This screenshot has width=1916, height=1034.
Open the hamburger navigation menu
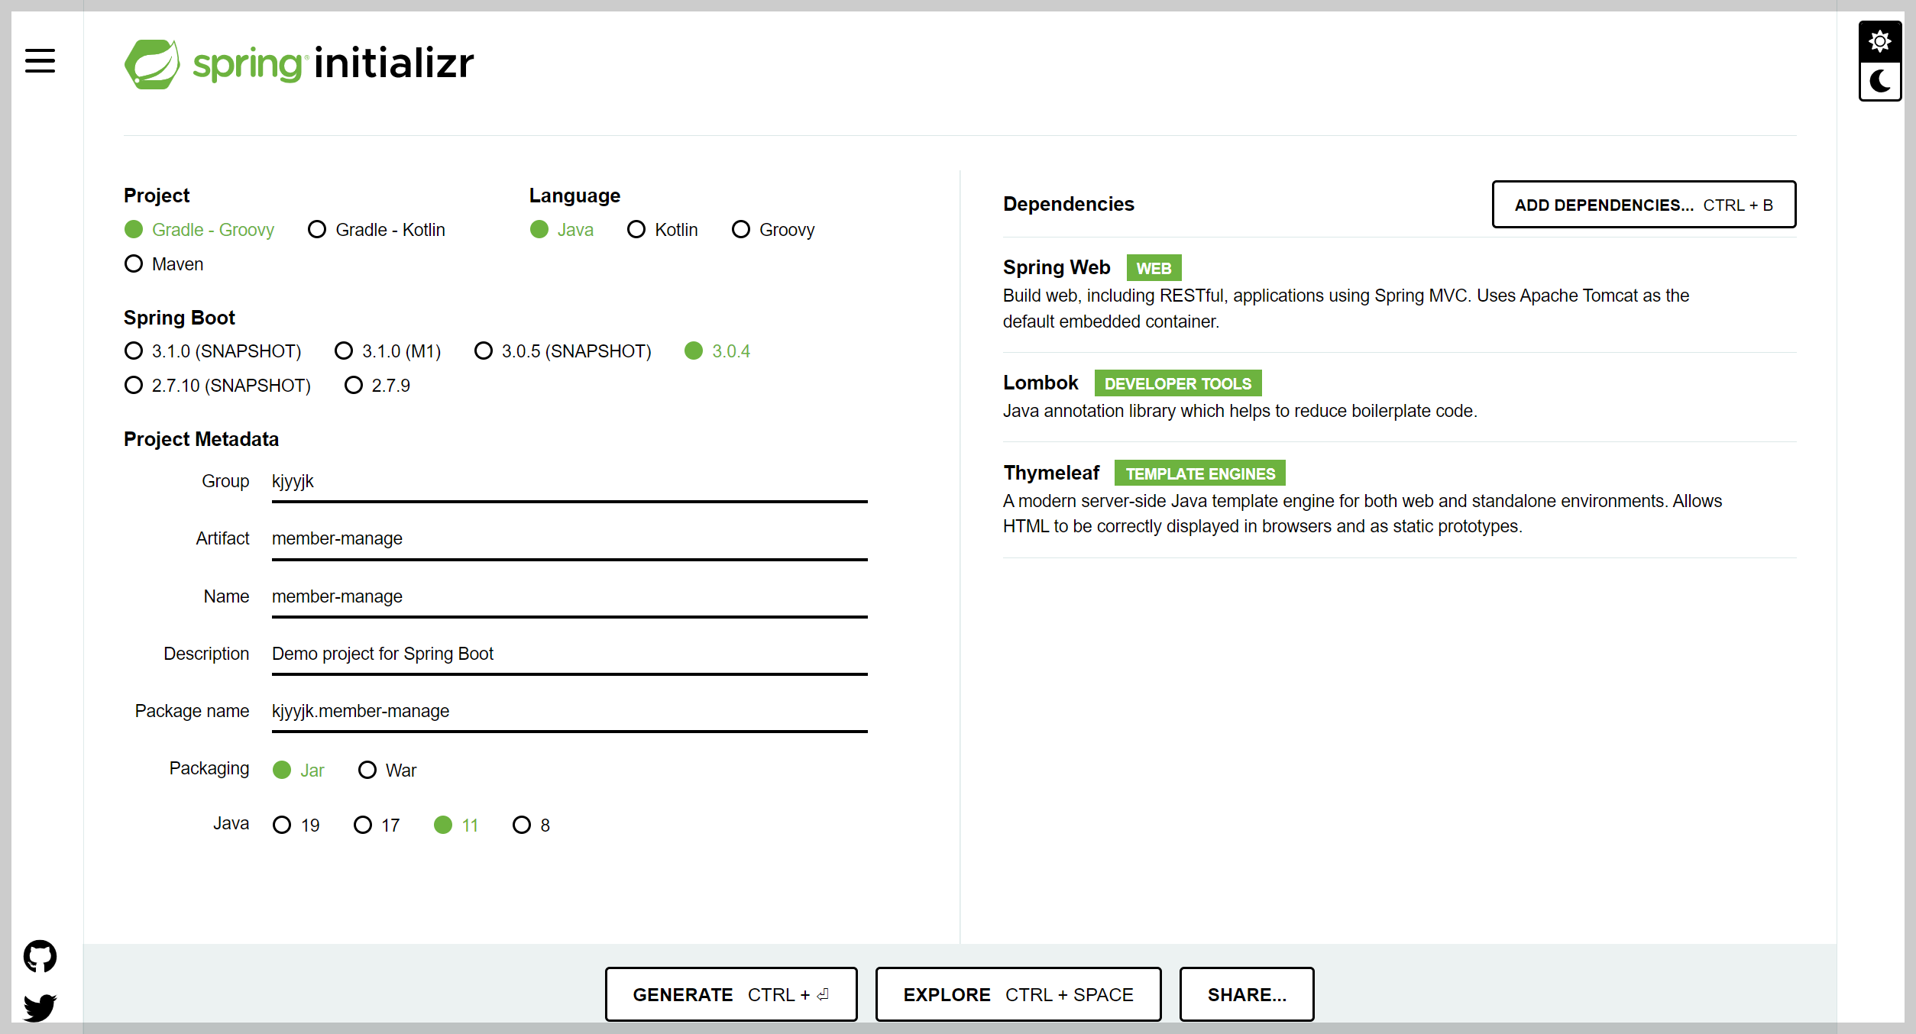coord(40,61)
